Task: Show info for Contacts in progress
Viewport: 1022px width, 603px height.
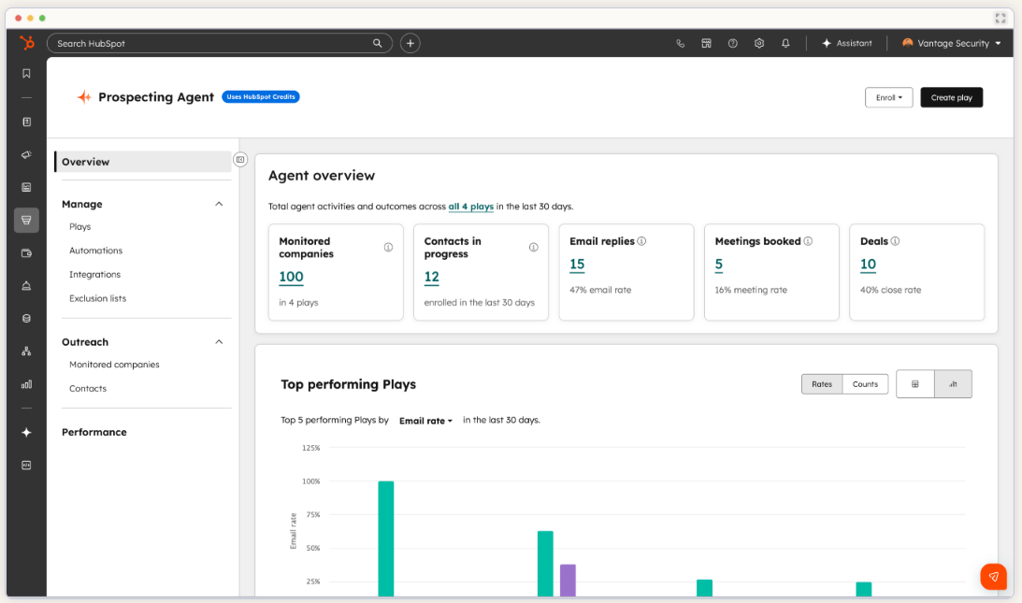Action: click(534, 247)
